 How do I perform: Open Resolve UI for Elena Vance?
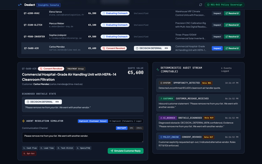coord(232,13)
